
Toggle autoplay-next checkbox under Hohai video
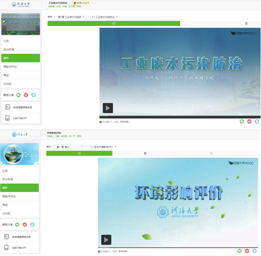pyautogui.click(x=99, y=252)
